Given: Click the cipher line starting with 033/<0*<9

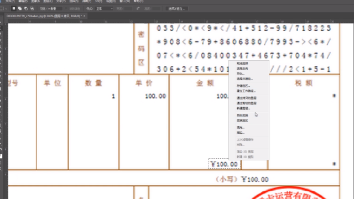Looking at the screenshot, I should (244, 28).
